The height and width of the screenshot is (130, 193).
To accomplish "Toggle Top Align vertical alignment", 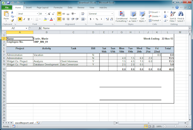I will point(59,14).
